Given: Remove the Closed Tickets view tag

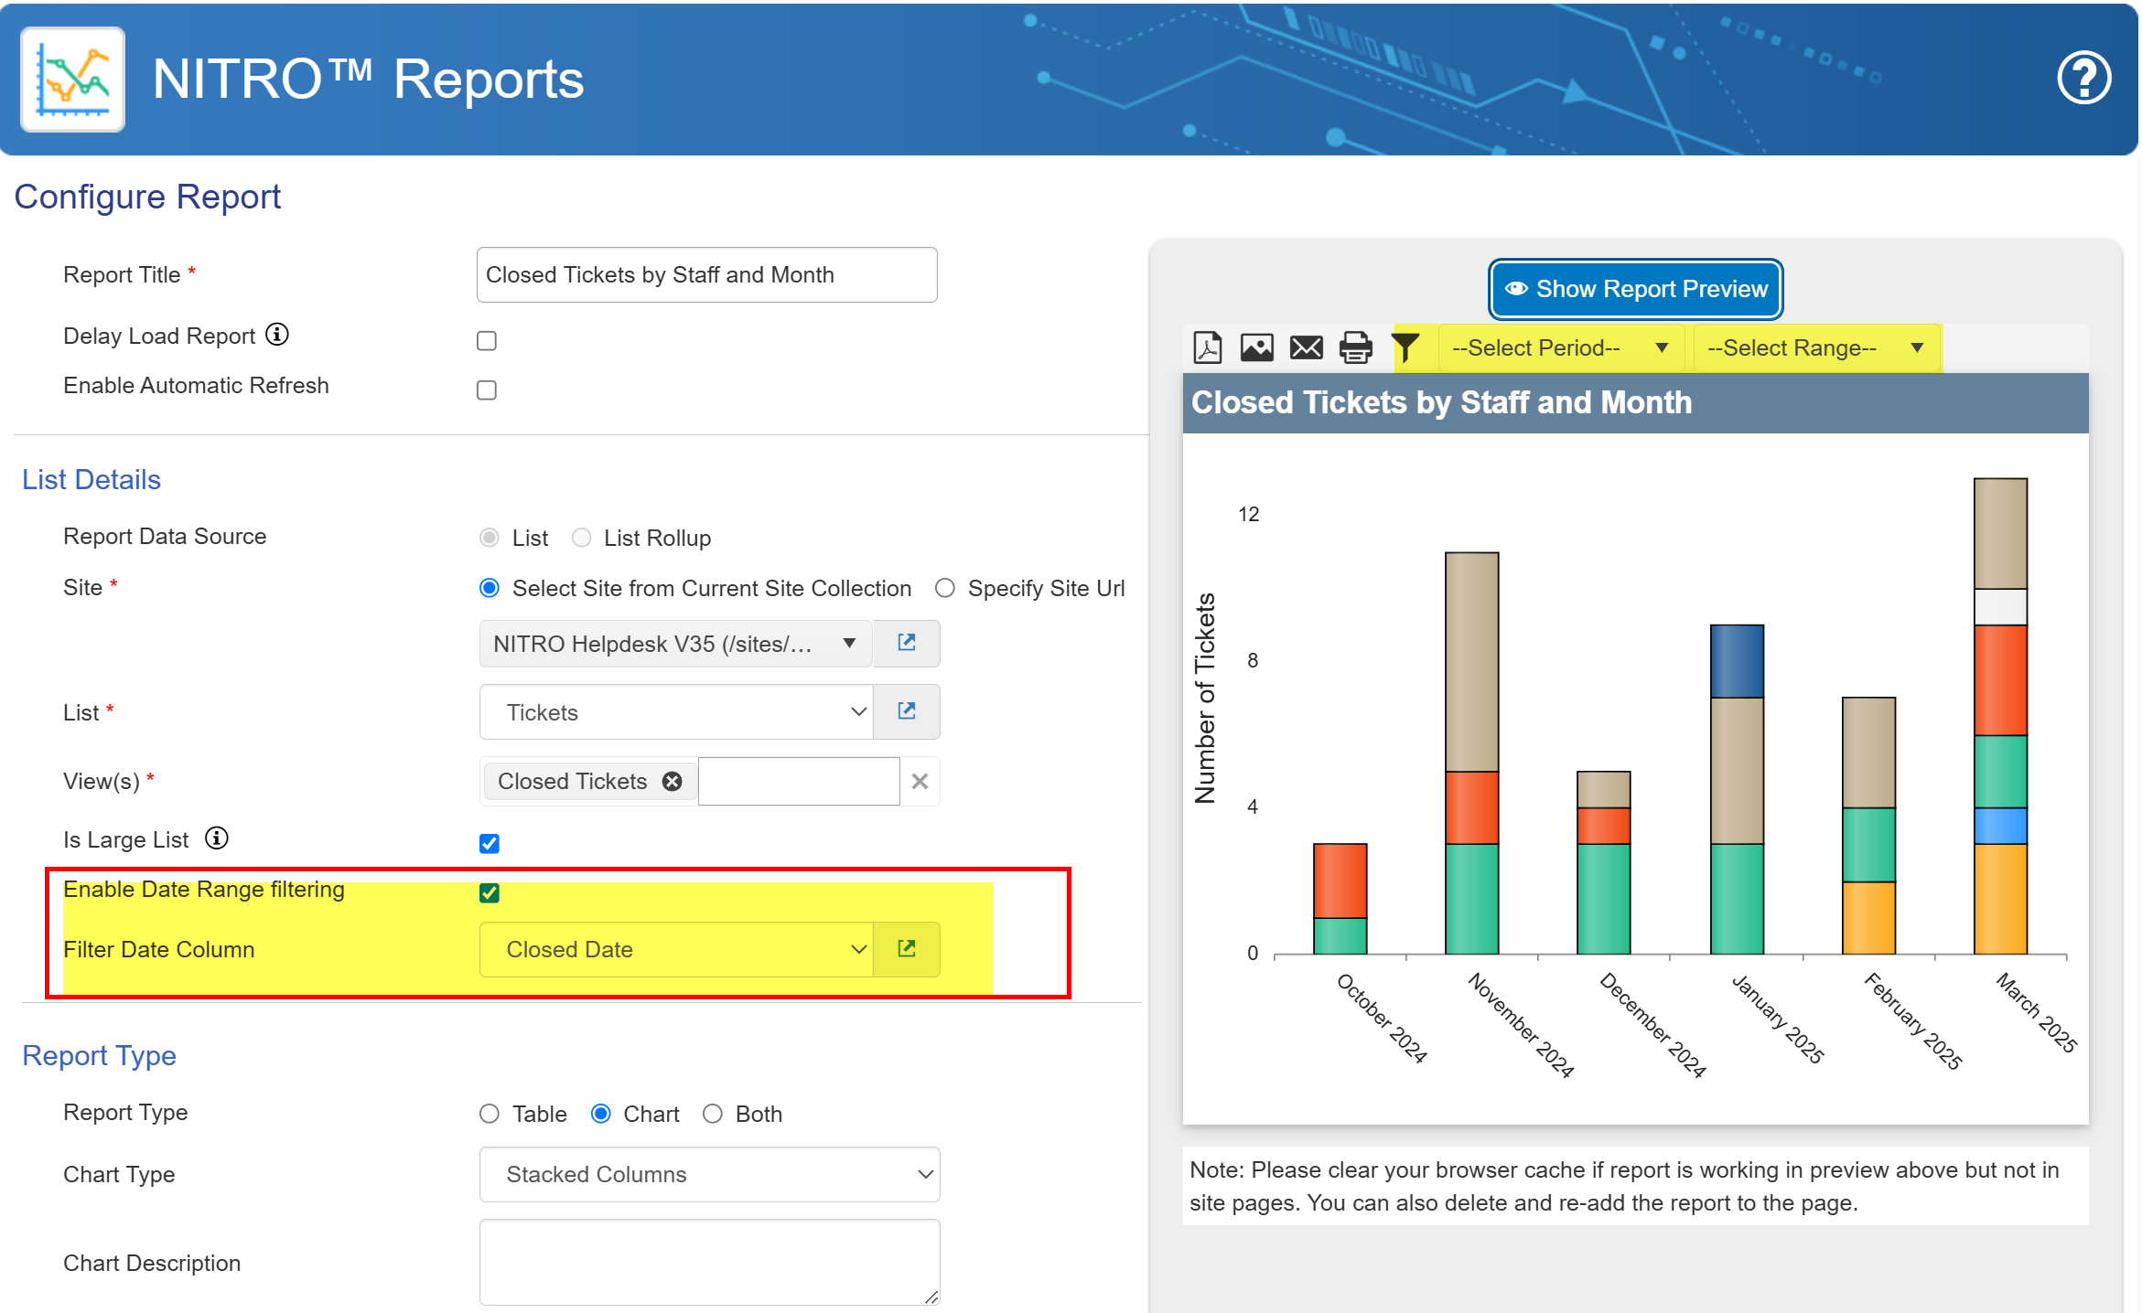Looking at the screenshot, I should 673,781.
